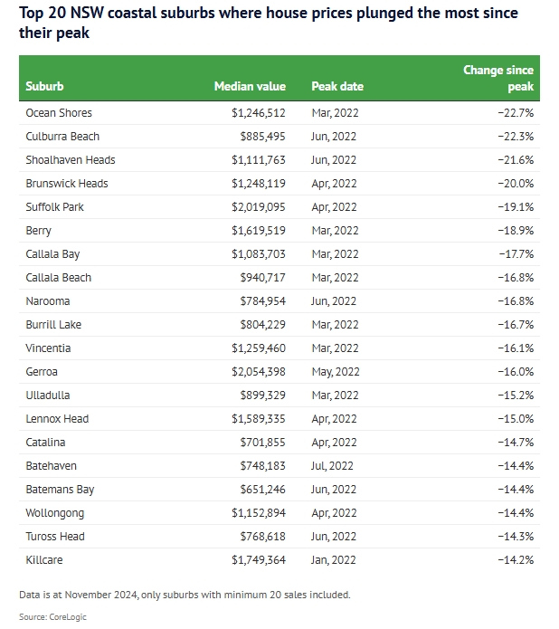Click Tuross Head's -14.3% change value
The width and height of the screenshot is (559, 629).
click(x=516, y=537)
